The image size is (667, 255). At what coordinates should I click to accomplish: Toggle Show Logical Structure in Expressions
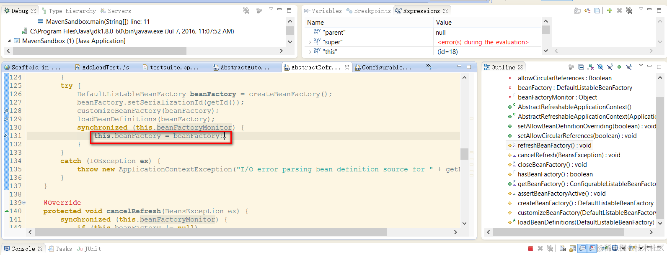(x=587, y=10)
